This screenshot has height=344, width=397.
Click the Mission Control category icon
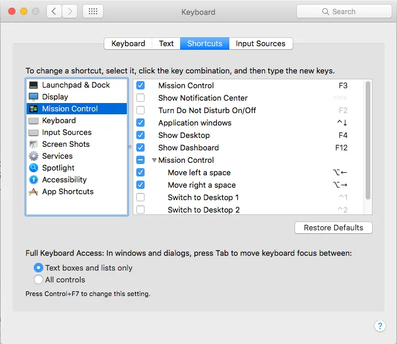(x=33, y=109)
